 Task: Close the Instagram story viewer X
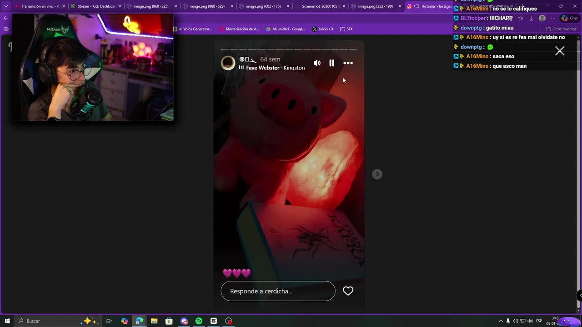tap(560, 51)
